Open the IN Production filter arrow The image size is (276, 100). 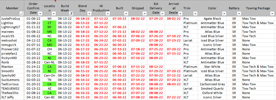(x=108, y=13)
